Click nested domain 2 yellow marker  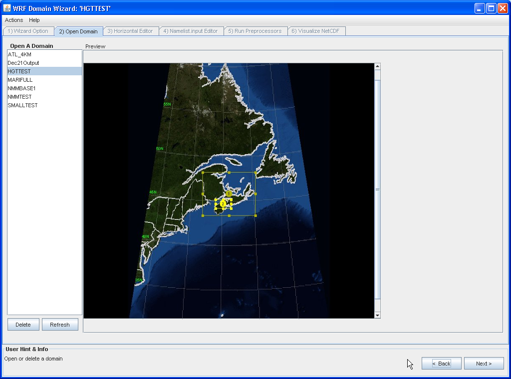(x=223, y=203)
